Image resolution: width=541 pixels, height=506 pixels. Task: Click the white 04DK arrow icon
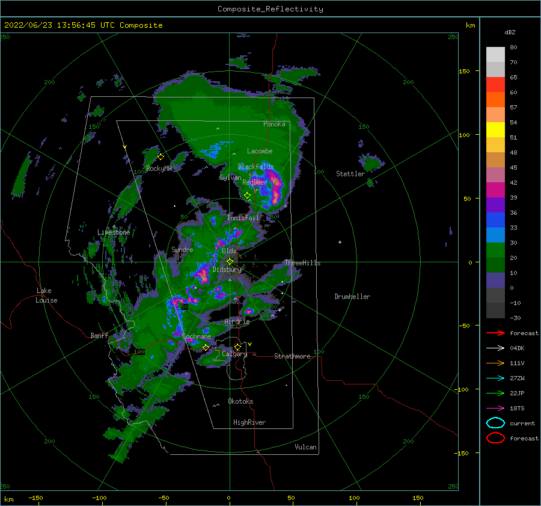coord(495,348)
